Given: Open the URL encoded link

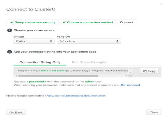Looking at the screenshot, I should pos(130,85).
